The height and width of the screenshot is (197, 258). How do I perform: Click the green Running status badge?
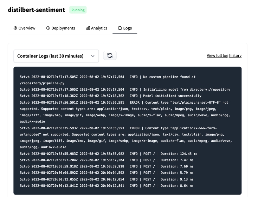(x=78, y=10)
